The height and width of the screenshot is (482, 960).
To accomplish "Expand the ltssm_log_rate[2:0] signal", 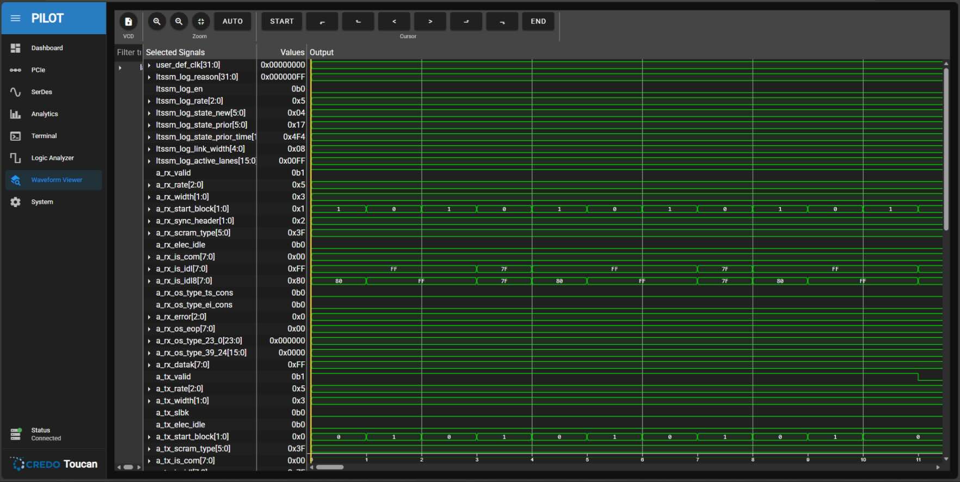I will point(149,101).
